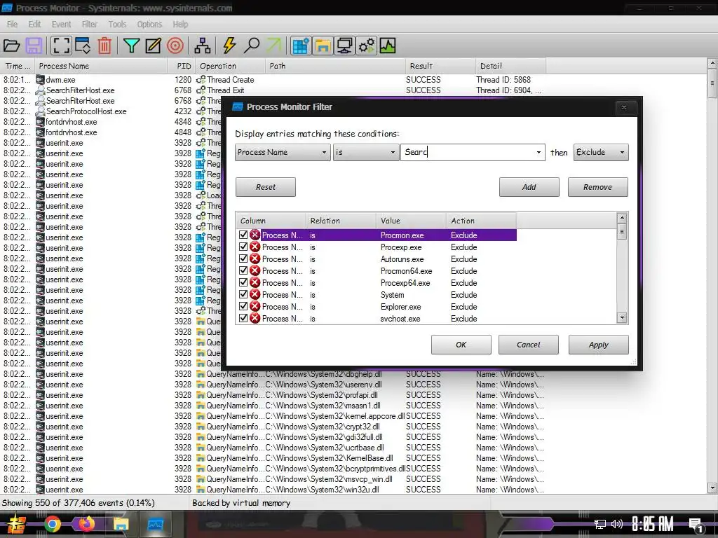
Task: Click OK in filter dialog
Action: [x=461, y=345]
